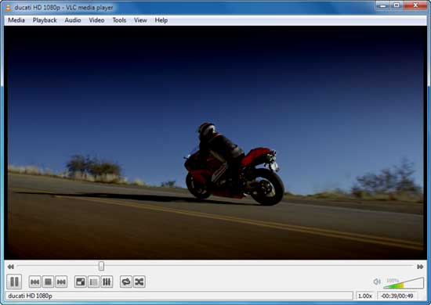This screenshot has width=431, height=305.
Task: Pause the video playback
Action: click(x=14, y=282)
